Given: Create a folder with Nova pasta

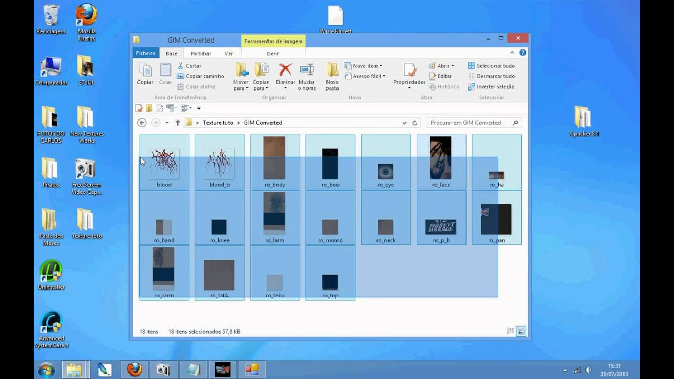Looking at the screenshot, I should point(332,76).
